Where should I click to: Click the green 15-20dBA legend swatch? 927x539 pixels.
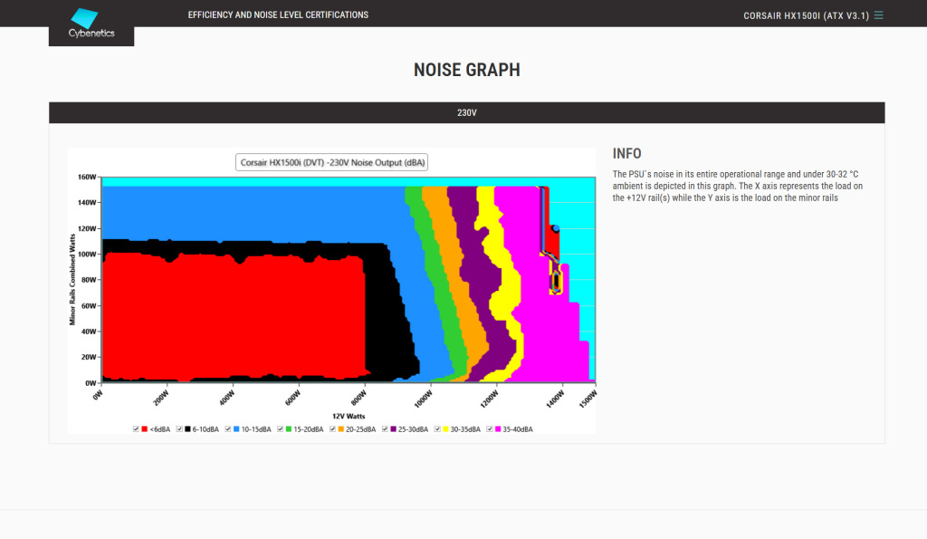tap(289, 428)
